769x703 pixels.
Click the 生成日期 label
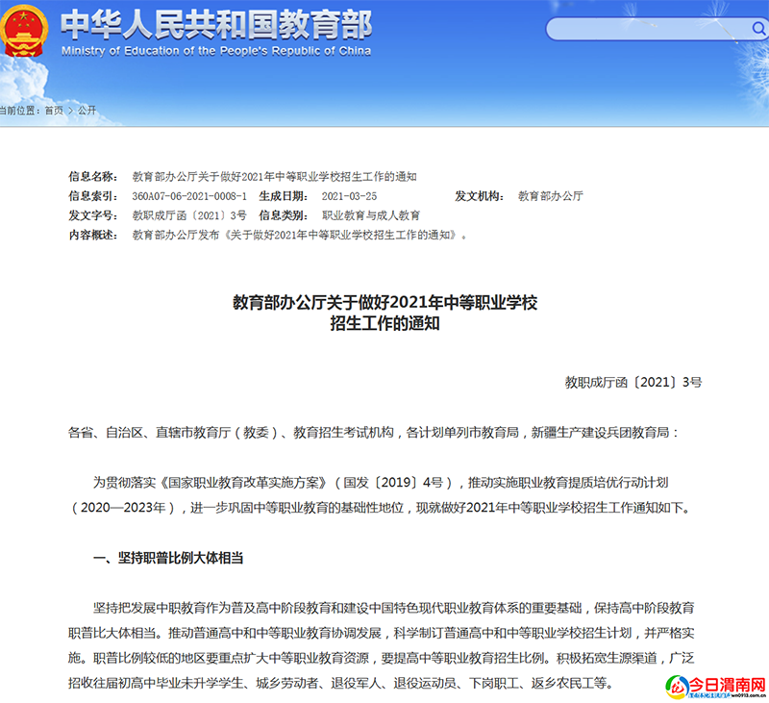(284, 196)
